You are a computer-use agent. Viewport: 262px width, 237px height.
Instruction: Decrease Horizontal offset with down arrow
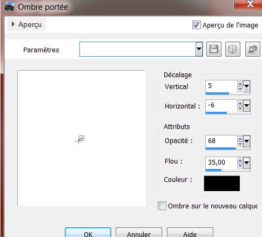pyautogui.click(x=240, y=109)
